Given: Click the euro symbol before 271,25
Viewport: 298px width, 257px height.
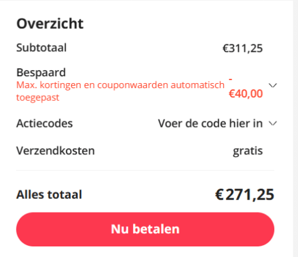Looking at the screenshot, I should [x=220, y=194].
